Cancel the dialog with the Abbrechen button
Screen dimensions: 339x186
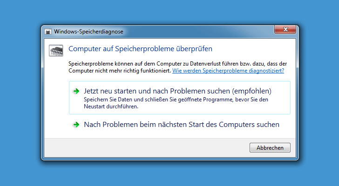click(270, 147)
